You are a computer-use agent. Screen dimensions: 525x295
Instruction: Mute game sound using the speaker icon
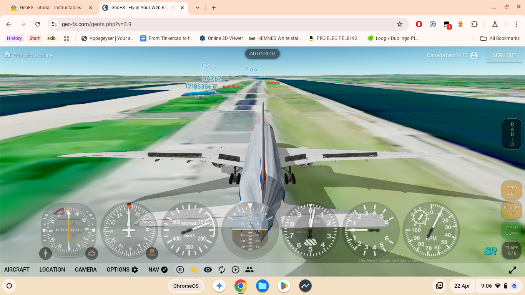[194, 269]
